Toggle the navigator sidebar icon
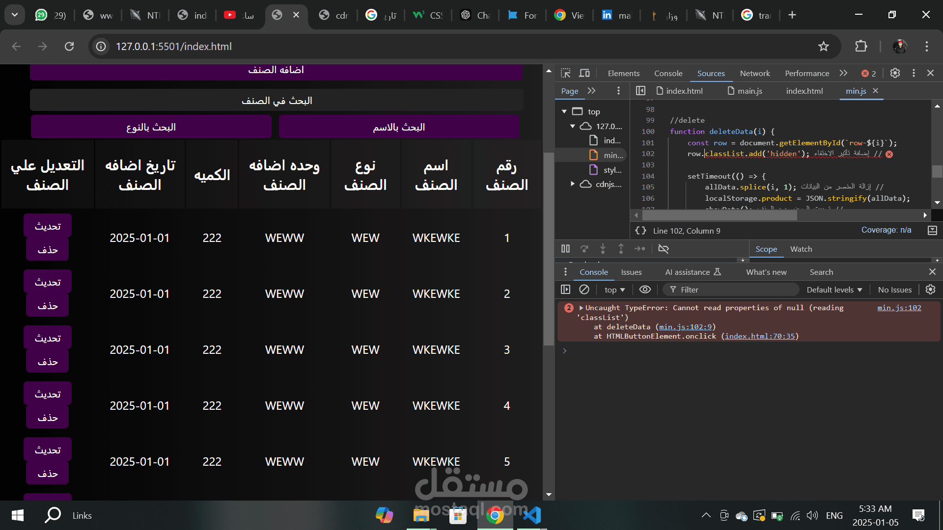This screenshot has width=943, height=530. [x=640, y=91]
